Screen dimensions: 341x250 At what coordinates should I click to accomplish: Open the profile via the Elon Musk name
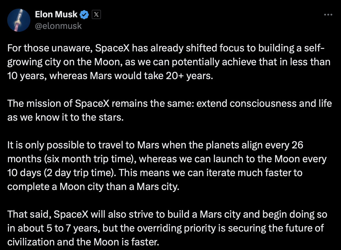click(x=56, y=14)
